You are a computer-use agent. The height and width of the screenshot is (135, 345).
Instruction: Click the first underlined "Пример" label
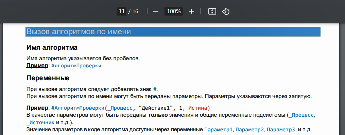coord(37,66)
